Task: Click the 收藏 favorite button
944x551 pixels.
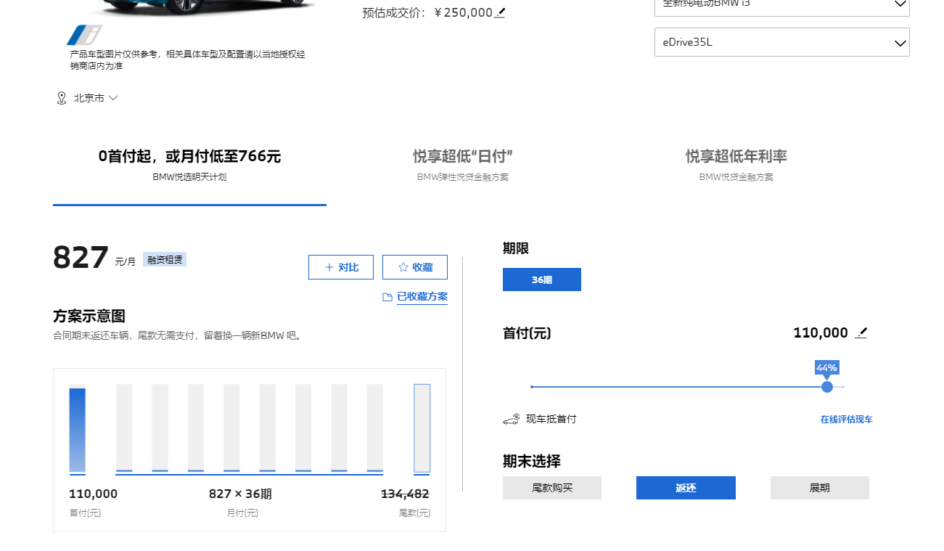Action: [415, 267]
